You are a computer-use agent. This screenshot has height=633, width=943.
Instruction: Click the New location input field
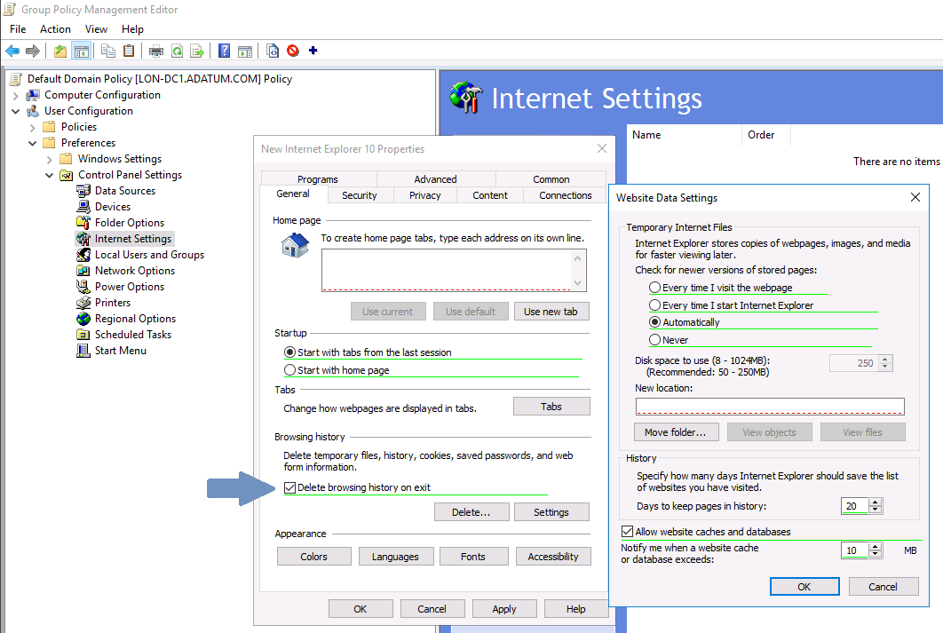769,407
